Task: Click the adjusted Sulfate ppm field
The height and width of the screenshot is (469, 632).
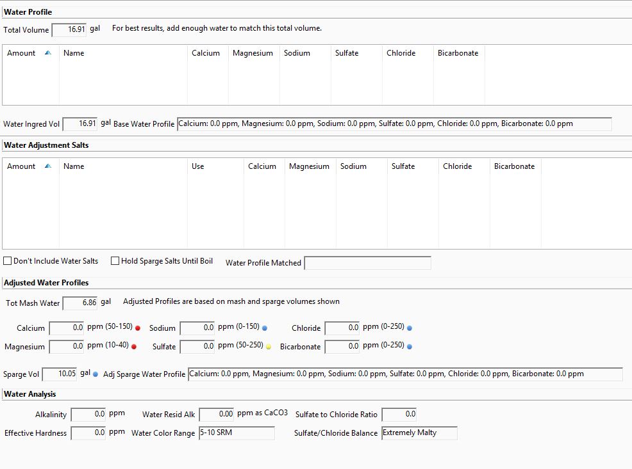Action: [197, 346]
